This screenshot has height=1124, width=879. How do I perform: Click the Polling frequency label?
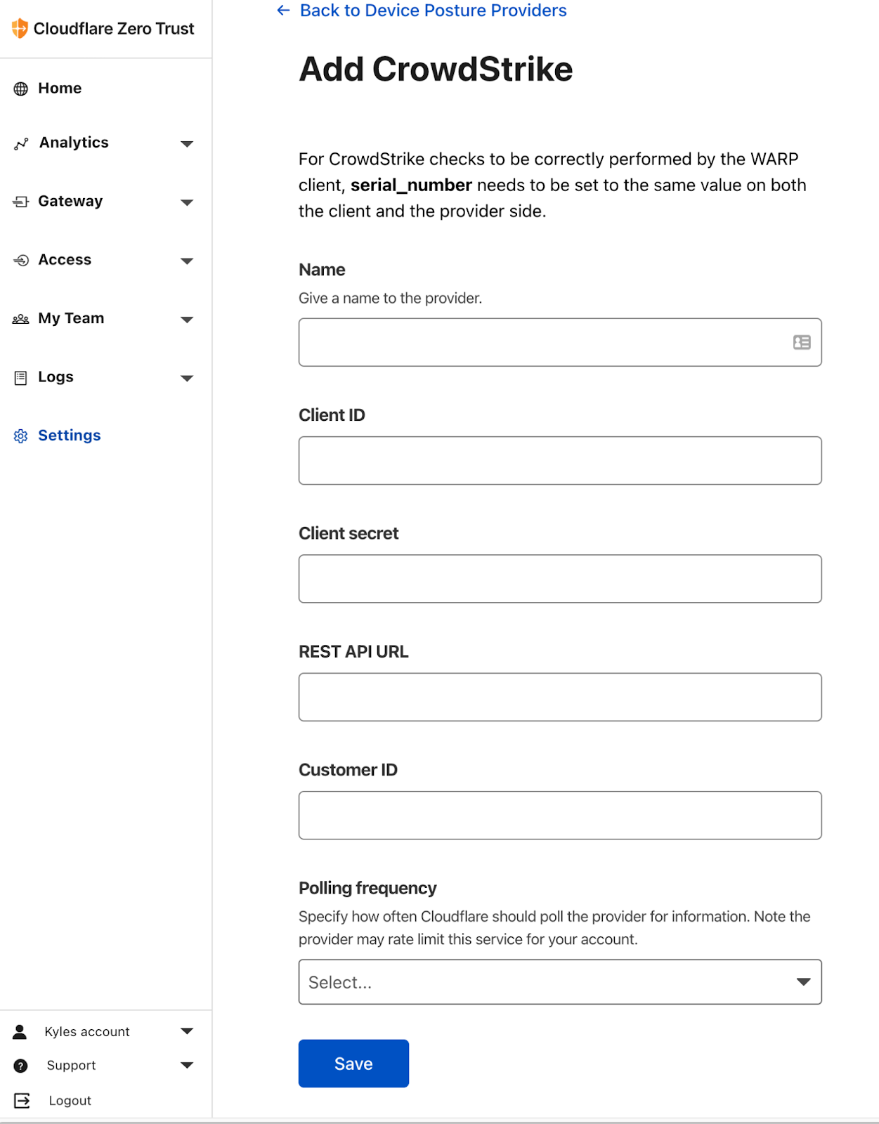pos(367,888)
